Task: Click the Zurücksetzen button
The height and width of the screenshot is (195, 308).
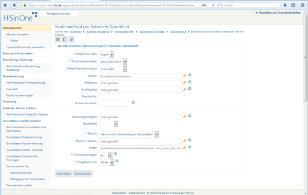Action: pyautogui.click(x=83, y=173)
